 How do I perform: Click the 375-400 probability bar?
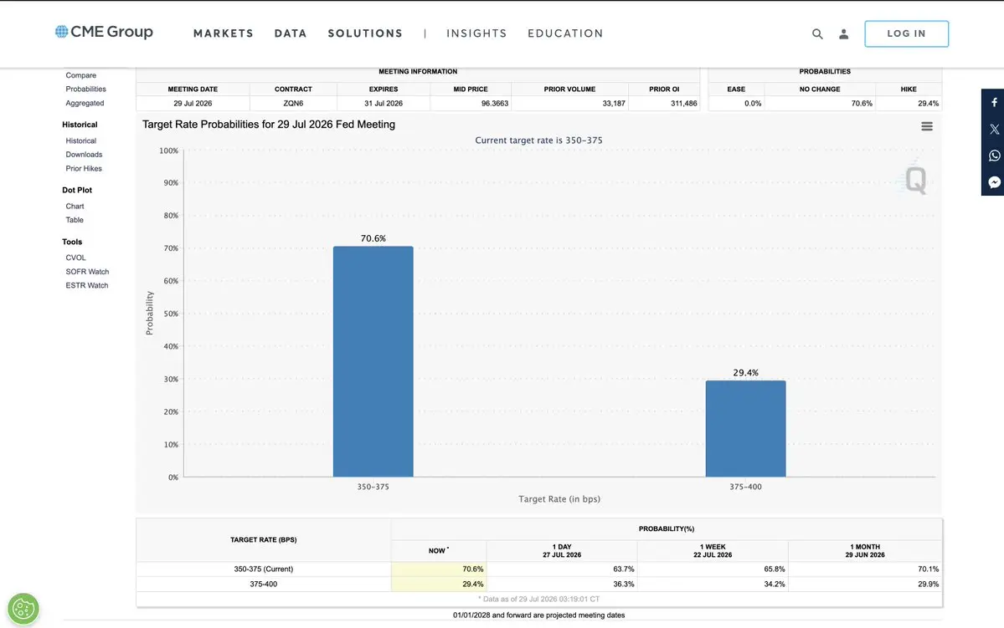point(745,428)
